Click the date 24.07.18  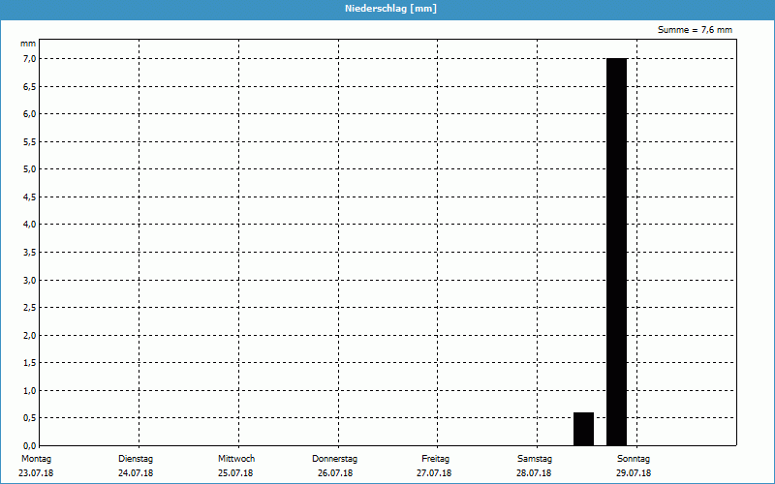click(136, 473)
